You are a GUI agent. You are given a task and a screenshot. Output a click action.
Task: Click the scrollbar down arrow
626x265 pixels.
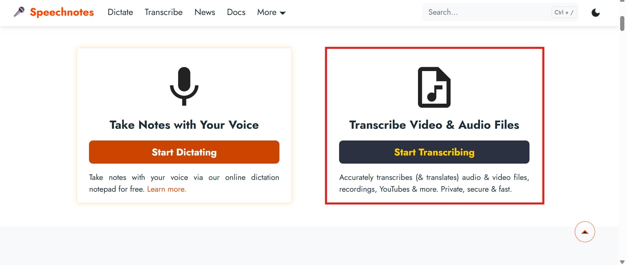tap(622, 262)
